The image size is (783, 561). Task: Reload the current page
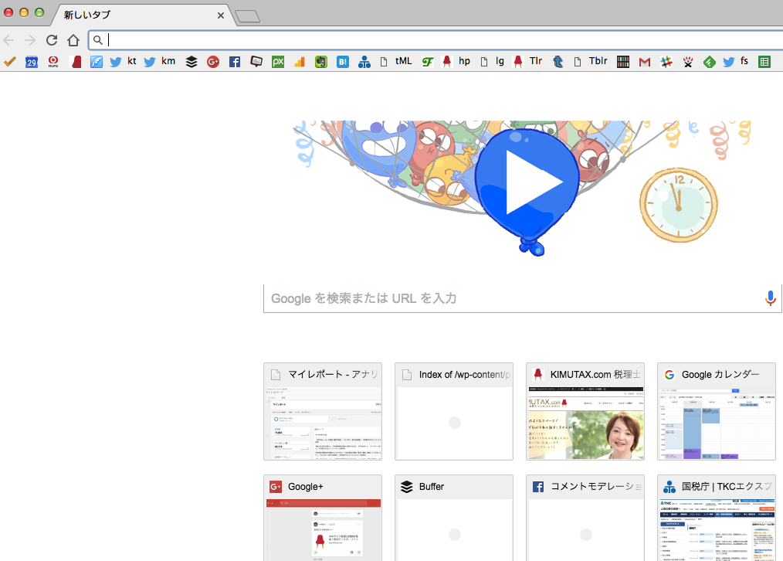(52, 40)
